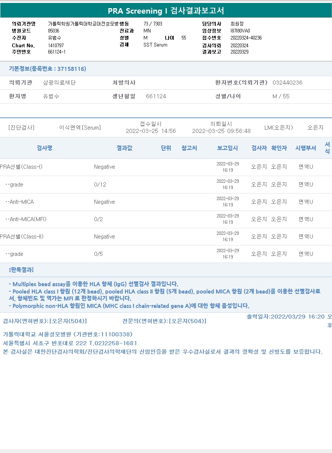This screenshot has width=332, height=453.
Task: Select the '의뢰기관명' label
Action: pos(24,24)
